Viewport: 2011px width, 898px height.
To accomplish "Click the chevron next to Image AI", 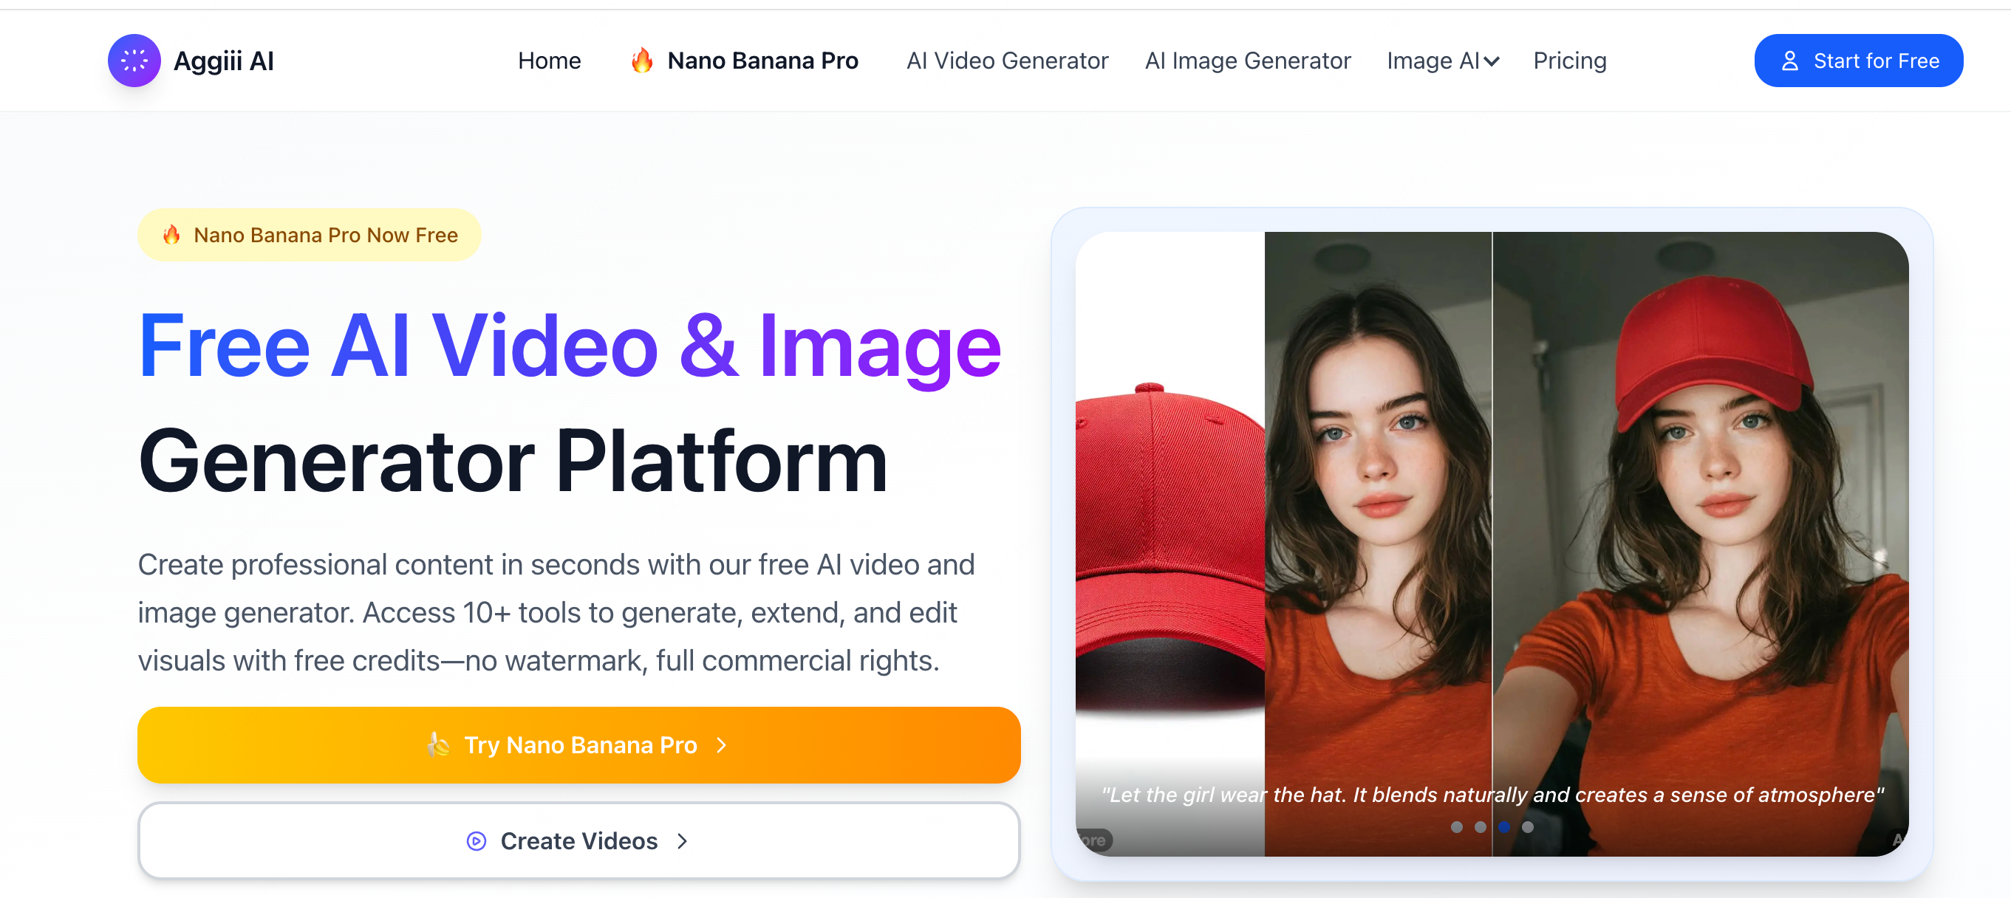I will 1492,61.
